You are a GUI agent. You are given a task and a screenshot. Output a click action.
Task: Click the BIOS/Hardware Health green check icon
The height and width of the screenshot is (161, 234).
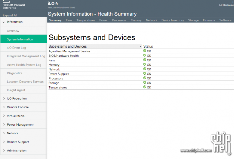pos(145,55)
